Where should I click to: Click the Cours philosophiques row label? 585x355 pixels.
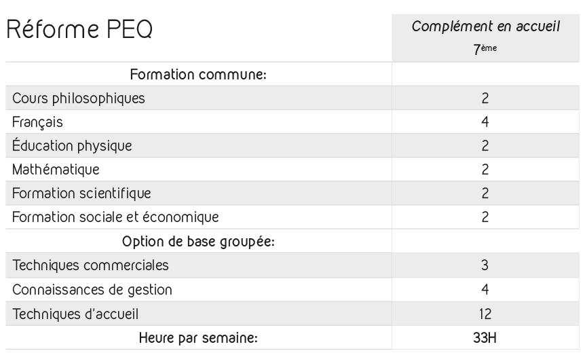(78, 98)
